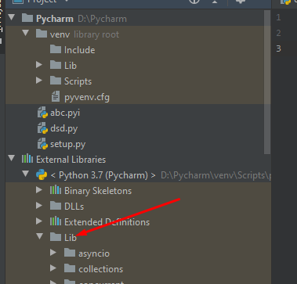
Task: Collapse the Lib folder under Python 3.7
Action: (x=40, y=237)
